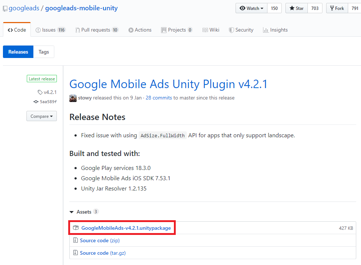Screen dimensions: 361x265
Task: Switch to the Issues tab
Action: coord(51,30)
